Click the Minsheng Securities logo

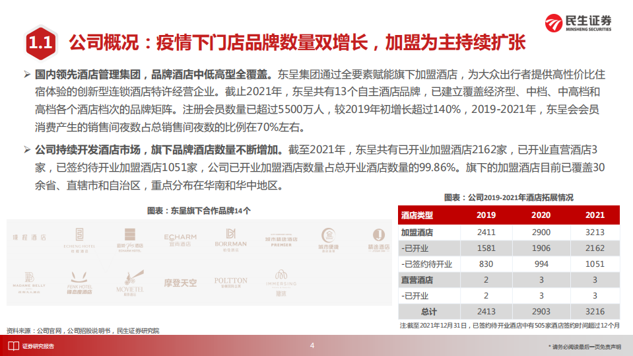578,23
